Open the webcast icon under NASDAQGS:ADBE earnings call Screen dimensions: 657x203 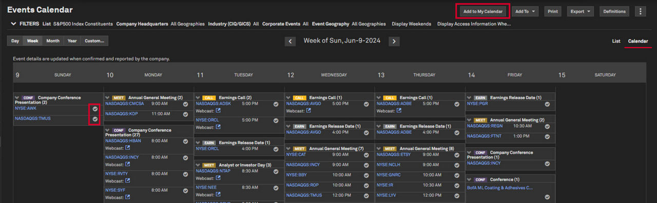pyautogui.click(x=399, y=110)
